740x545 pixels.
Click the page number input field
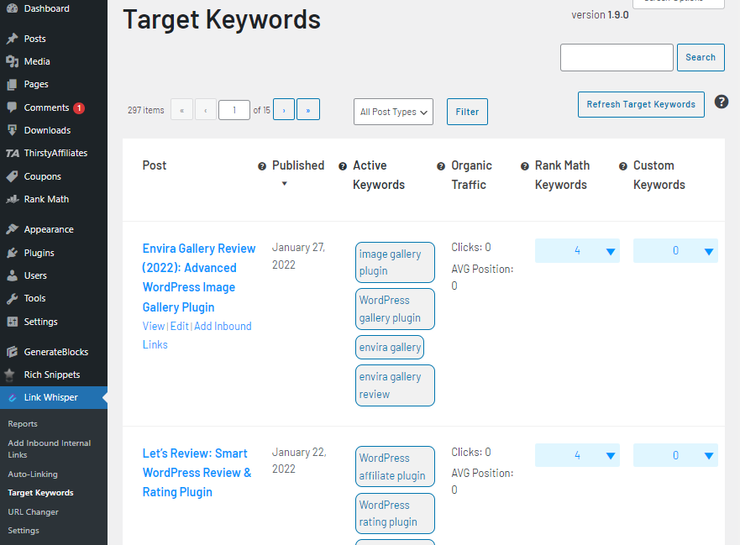click(x=234, y=109)
